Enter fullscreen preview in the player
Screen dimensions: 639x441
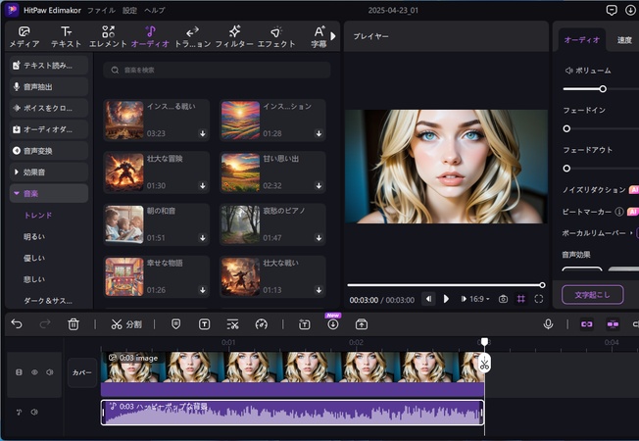pos(540,299)
